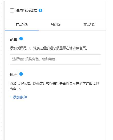The height and width of the screenshot is (140, 113).
Task: Open info tooltip beside 通用转换过程
Action: tap(40, 10)
